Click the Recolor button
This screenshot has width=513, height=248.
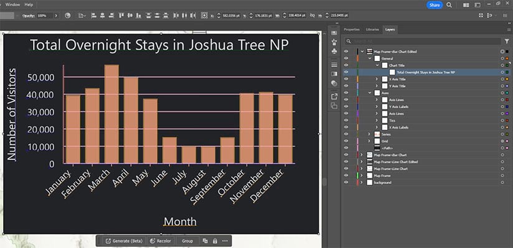pyautogui.click(x=161, y=241)
